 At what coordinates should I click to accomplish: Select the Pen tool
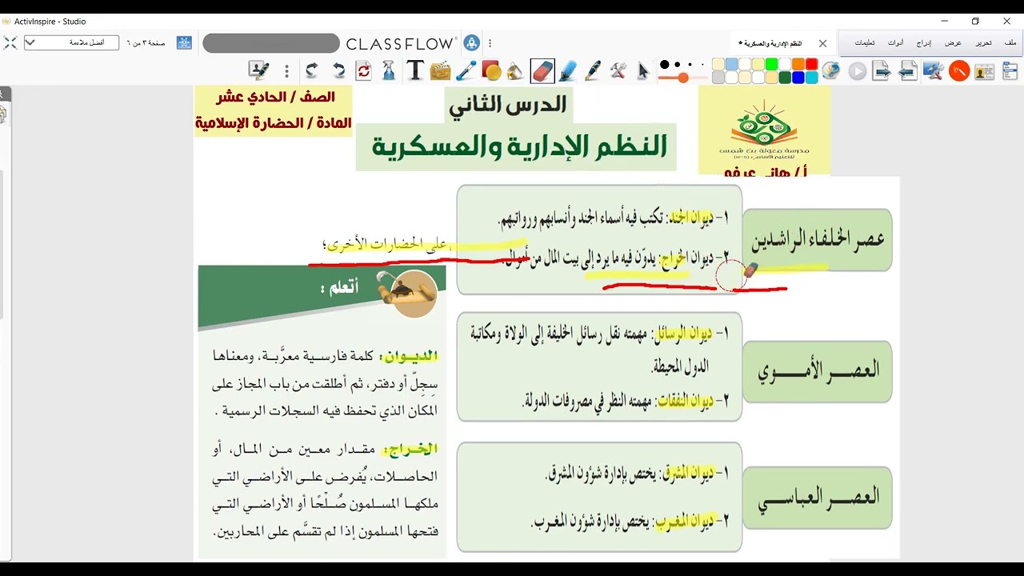(x=593, y=70)
